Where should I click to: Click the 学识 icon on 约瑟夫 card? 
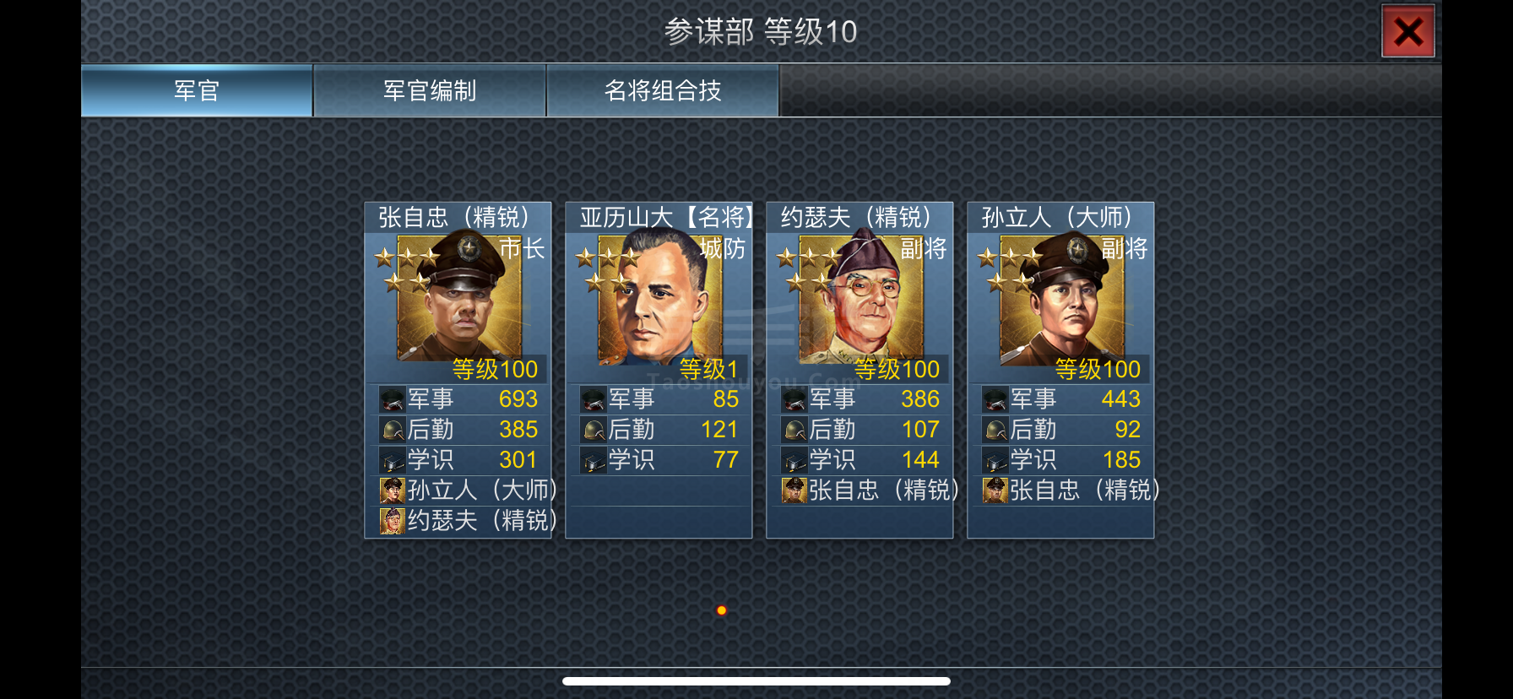(794, 460)
